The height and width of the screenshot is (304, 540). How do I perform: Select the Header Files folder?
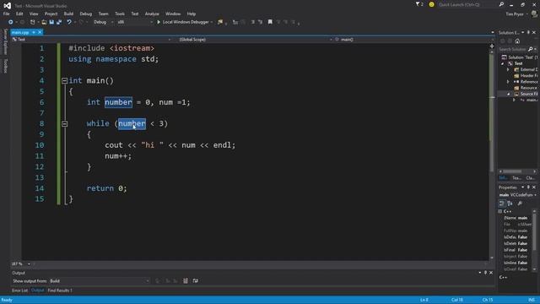point(526,75)
